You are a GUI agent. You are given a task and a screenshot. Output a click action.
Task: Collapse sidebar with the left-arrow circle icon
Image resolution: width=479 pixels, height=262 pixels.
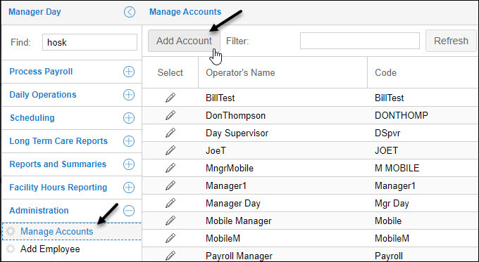130,12
